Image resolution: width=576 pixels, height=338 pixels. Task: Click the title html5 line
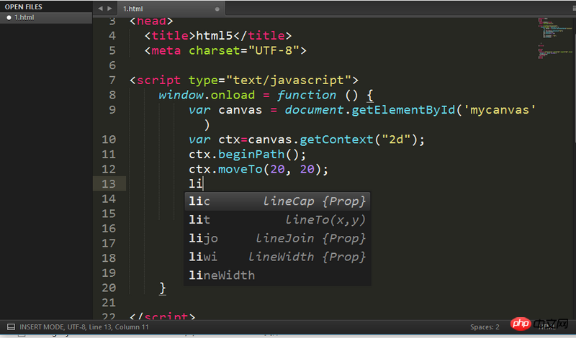coord(218,36)
